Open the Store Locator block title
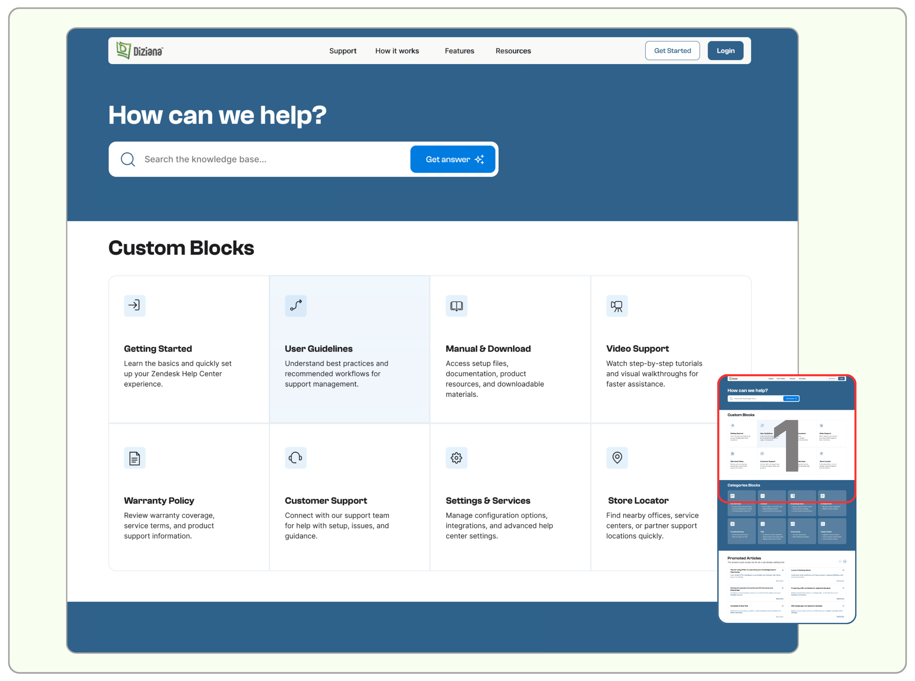 638,501
